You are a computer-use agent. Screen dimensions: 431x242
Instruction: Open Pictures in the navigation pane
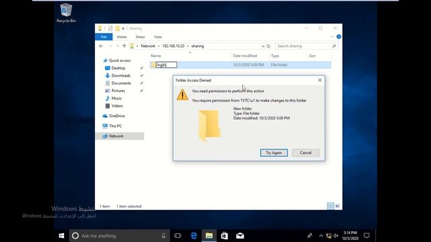(x=119, y=91)
